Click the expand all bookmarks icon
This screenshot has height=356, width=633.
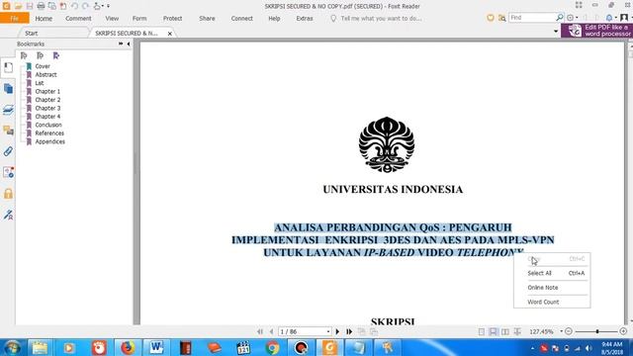tap(24, 55)
